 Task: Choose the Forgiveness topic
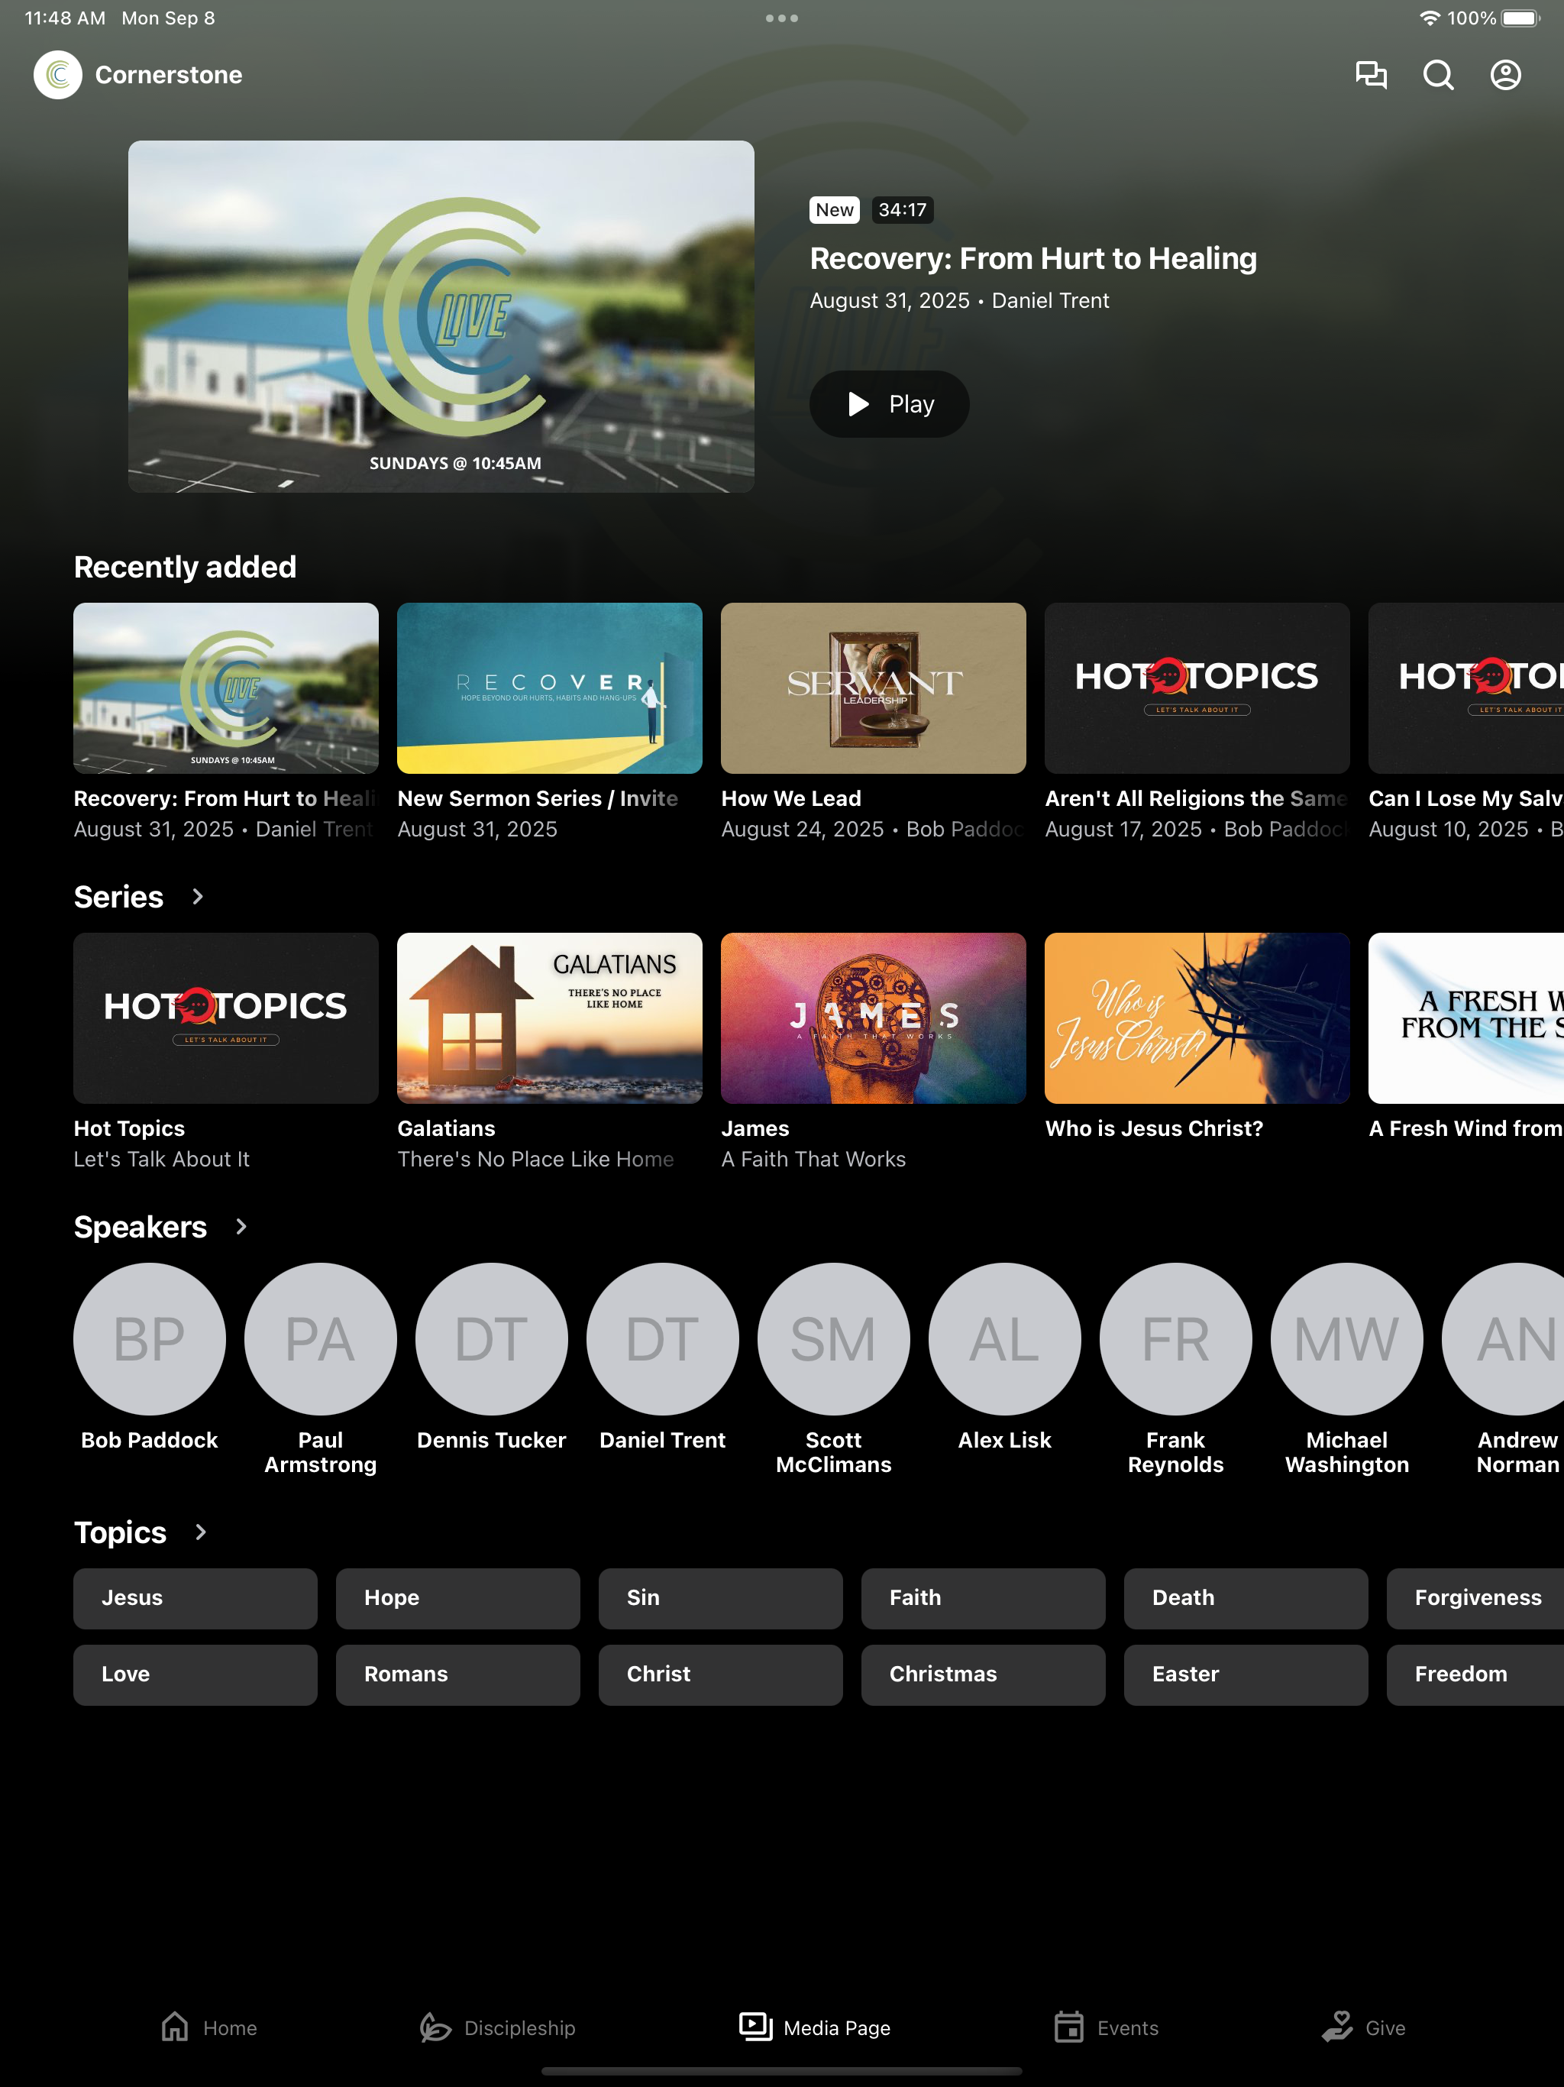1475,1598
